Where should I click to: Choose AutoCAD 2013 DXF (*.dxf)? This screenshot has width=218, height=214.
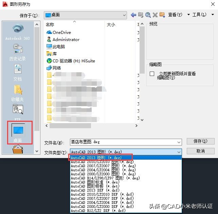click(126, 190)
